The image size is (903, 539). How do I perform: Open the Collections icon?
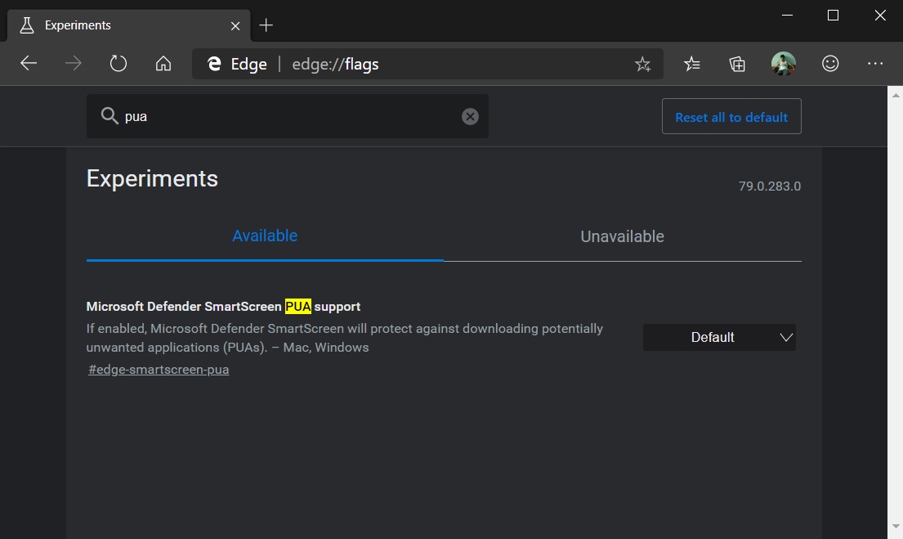[737, 64]
